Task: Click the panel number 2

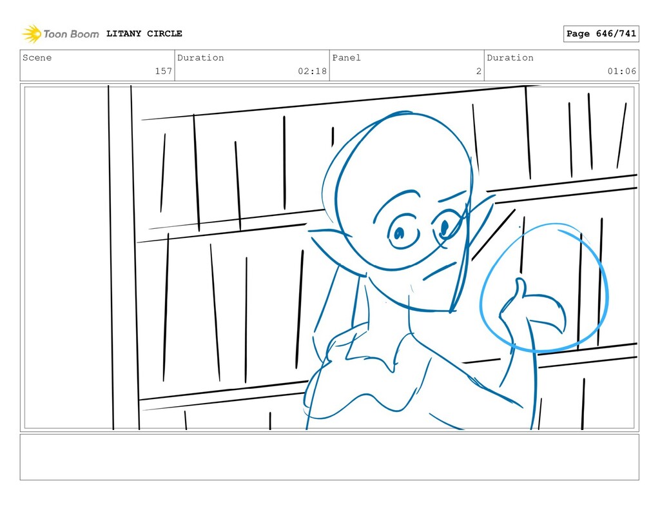Action: coord(479,71)
